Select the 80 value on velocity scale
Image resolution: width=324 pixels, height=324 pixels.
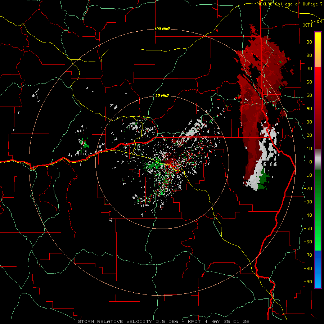tap(309, 55)
